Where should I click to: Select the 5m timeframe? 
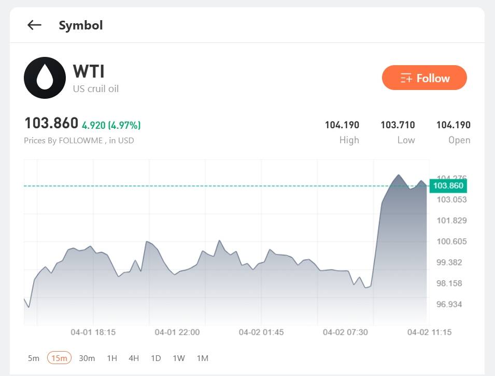[x=33, y=358]
